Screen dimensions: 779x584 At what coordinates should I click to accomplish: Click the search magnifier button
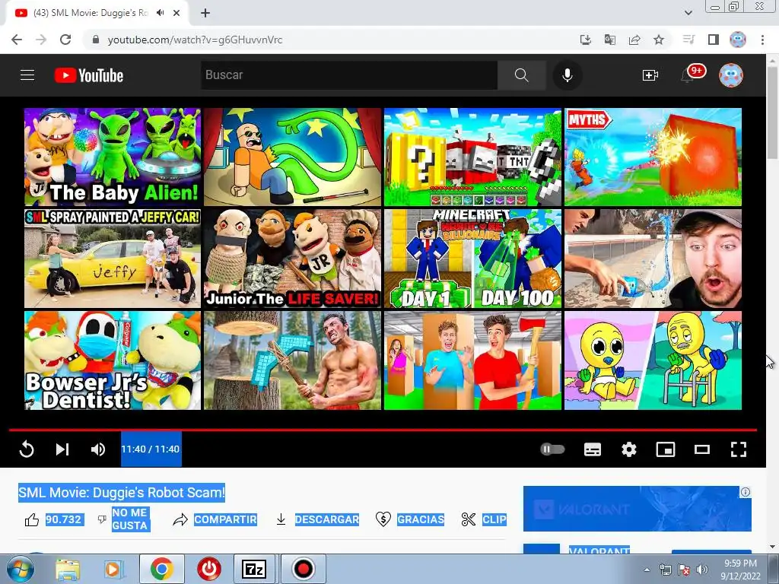coord(522,75)
